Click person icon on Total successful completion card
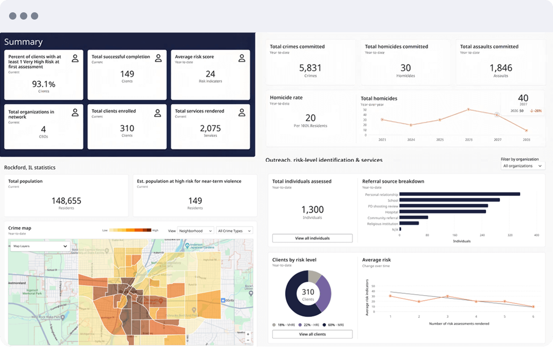Screen dimensions: 553x347 [158, 58]
